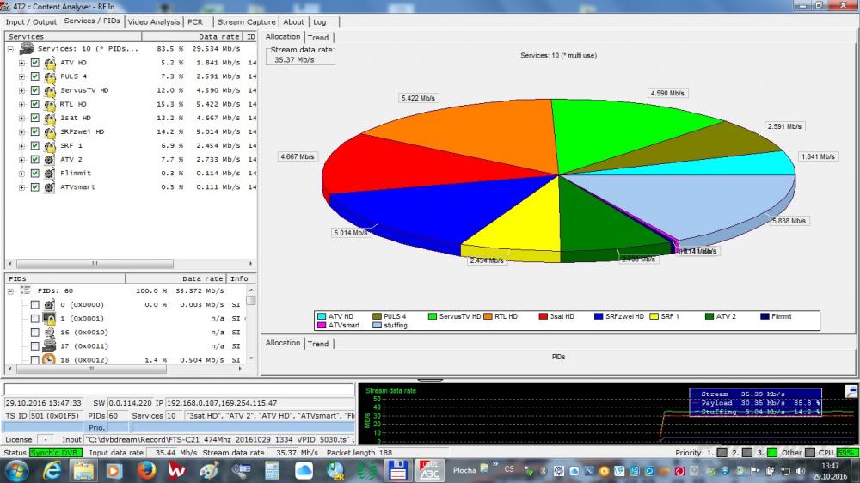Click the ServusTV HD service icon
This screenshot has width=860, height=483.
click(x=50, y=90)
